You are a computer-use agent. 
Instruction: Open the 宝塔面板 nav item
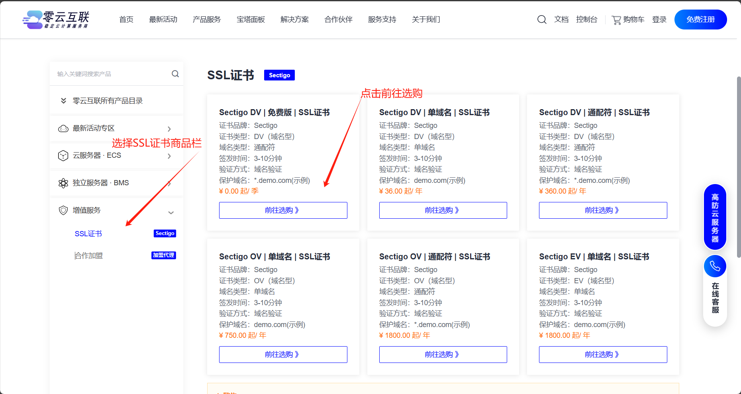[x=251, y=20]
